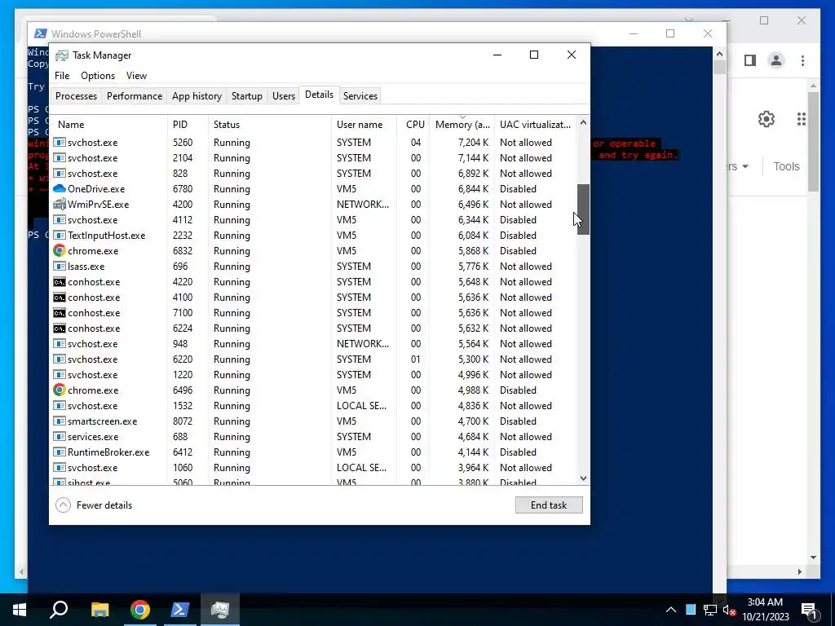Click Tools in the Chrome page

[x=786, y=166]
